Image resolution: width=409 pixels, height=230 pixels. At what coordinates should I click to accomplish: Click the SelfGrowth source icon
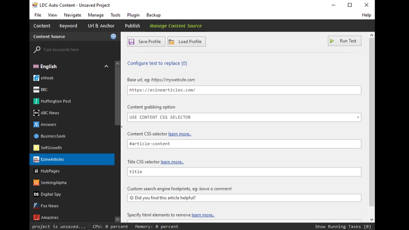coord(36,148)
